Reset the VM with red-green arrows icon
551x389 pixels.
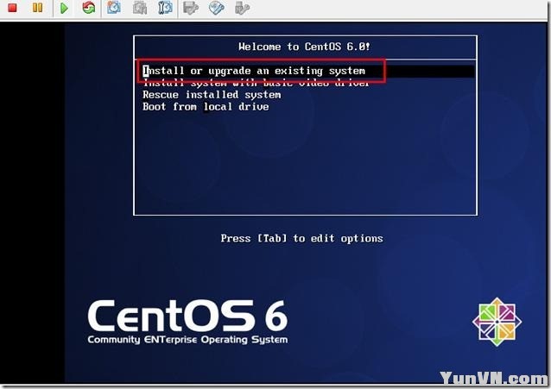[89, 8]
